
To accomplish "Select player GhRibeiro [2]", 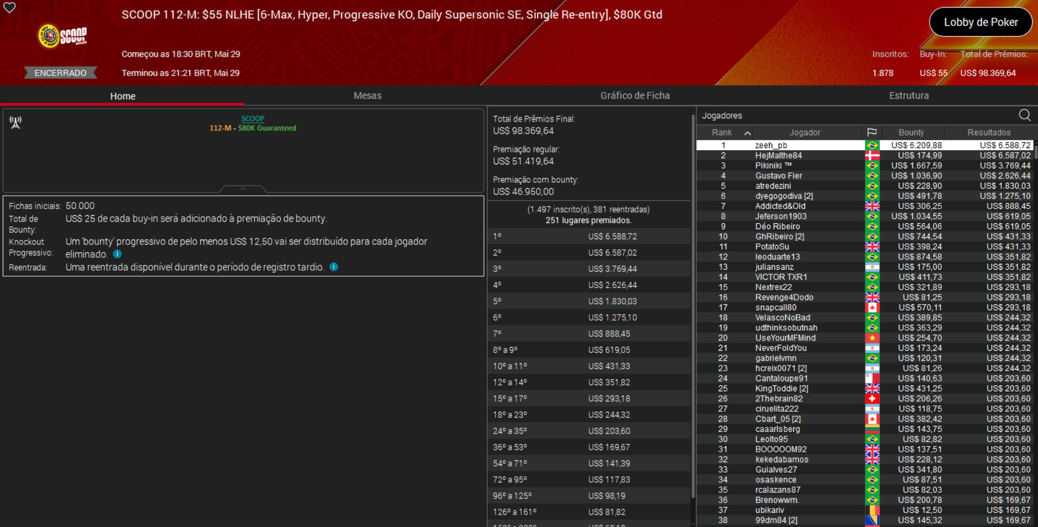I will click(x=779, y=237).
